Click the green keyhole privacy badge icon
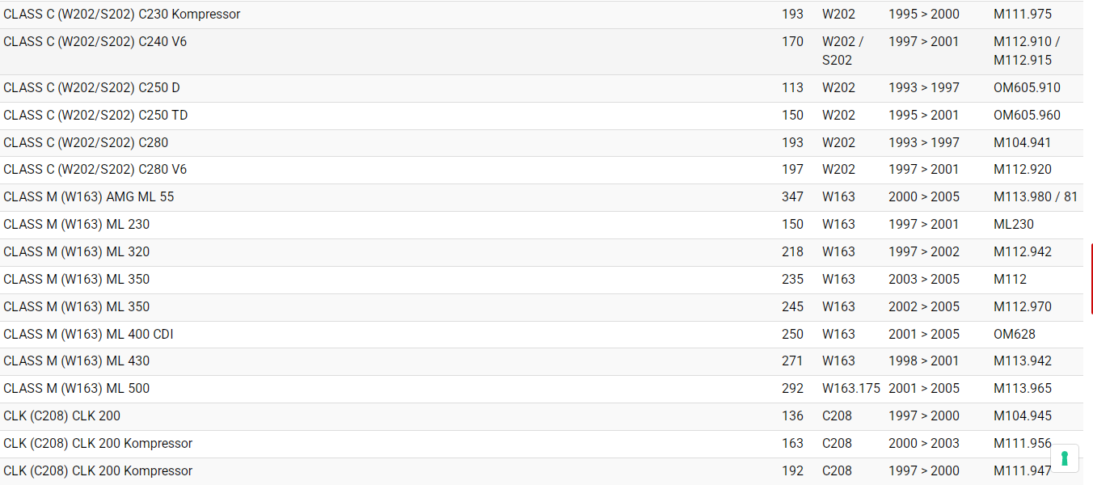This screenshot has height=485, width=1093. [1064, 458]
